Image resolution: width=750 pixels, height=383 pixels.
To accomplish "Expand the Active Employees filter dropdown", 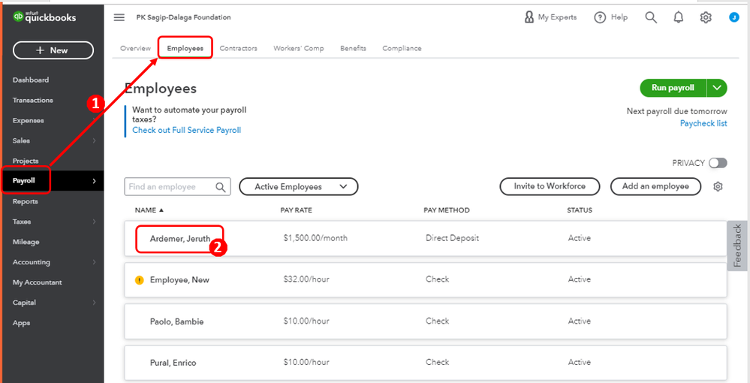I will coord(298,186).
